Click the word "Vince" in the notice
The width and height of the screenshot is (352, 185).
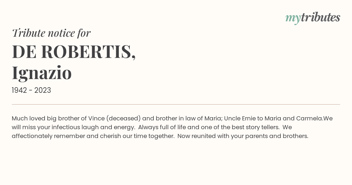coord(97,119)
